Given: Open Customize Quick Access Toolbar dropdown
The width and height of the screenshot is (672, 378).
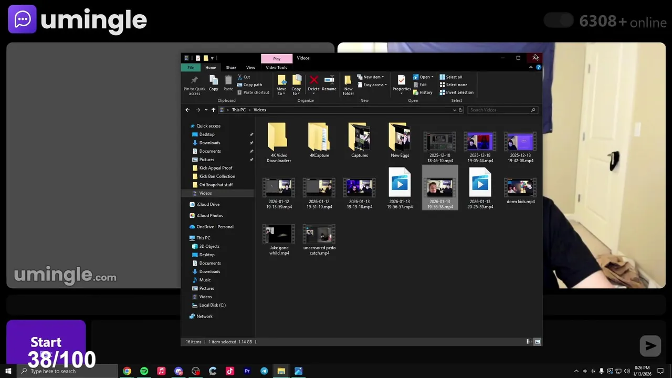Looking at the screenshot, I should click(x=212, y=58).
